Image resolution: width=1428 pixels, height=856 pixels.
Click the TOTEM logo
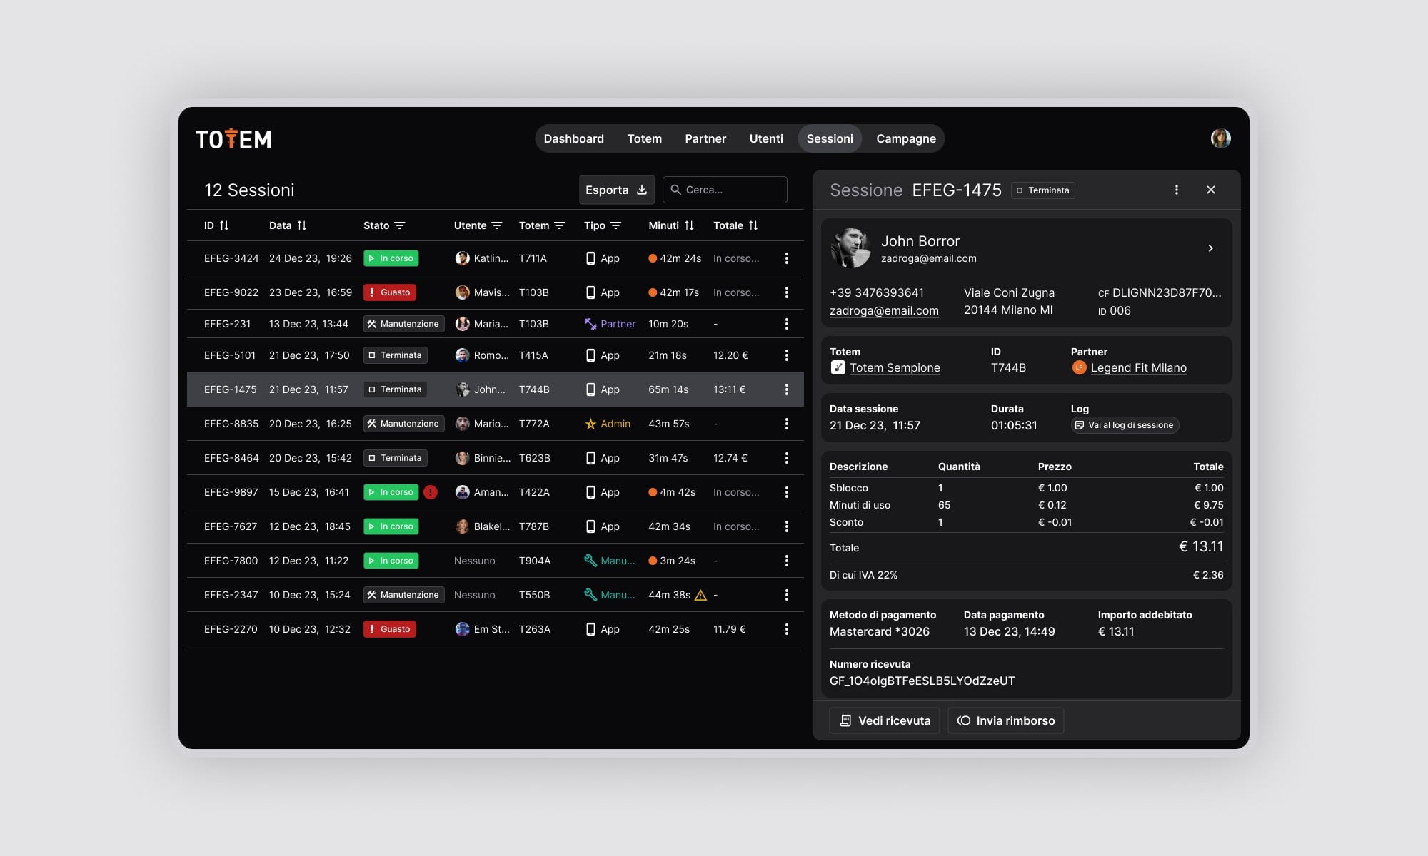click(233, 139)
